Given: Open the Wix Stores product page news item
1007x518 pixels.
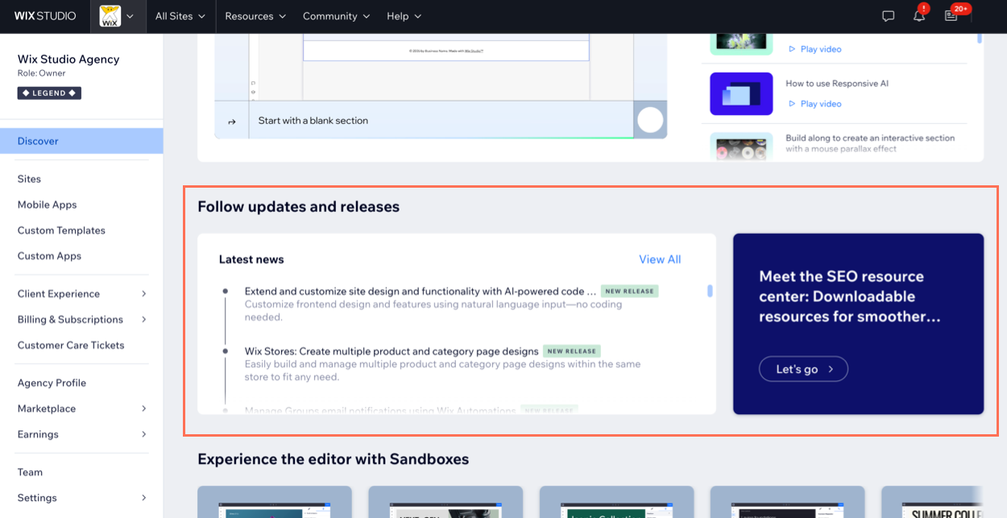Looking at the screenshot, I should pyautogui.click(x=392, y=351).
